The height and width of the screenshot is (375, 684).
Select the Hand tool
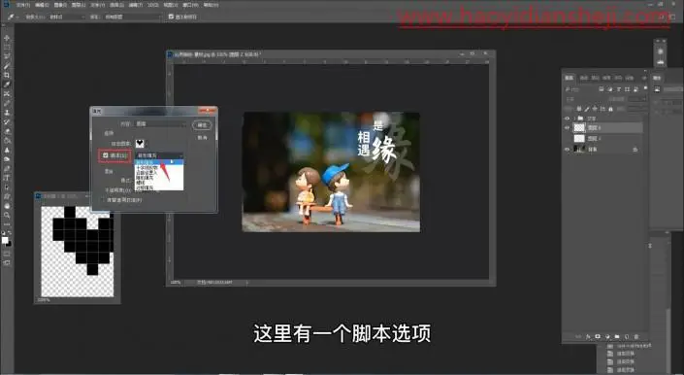7,206
